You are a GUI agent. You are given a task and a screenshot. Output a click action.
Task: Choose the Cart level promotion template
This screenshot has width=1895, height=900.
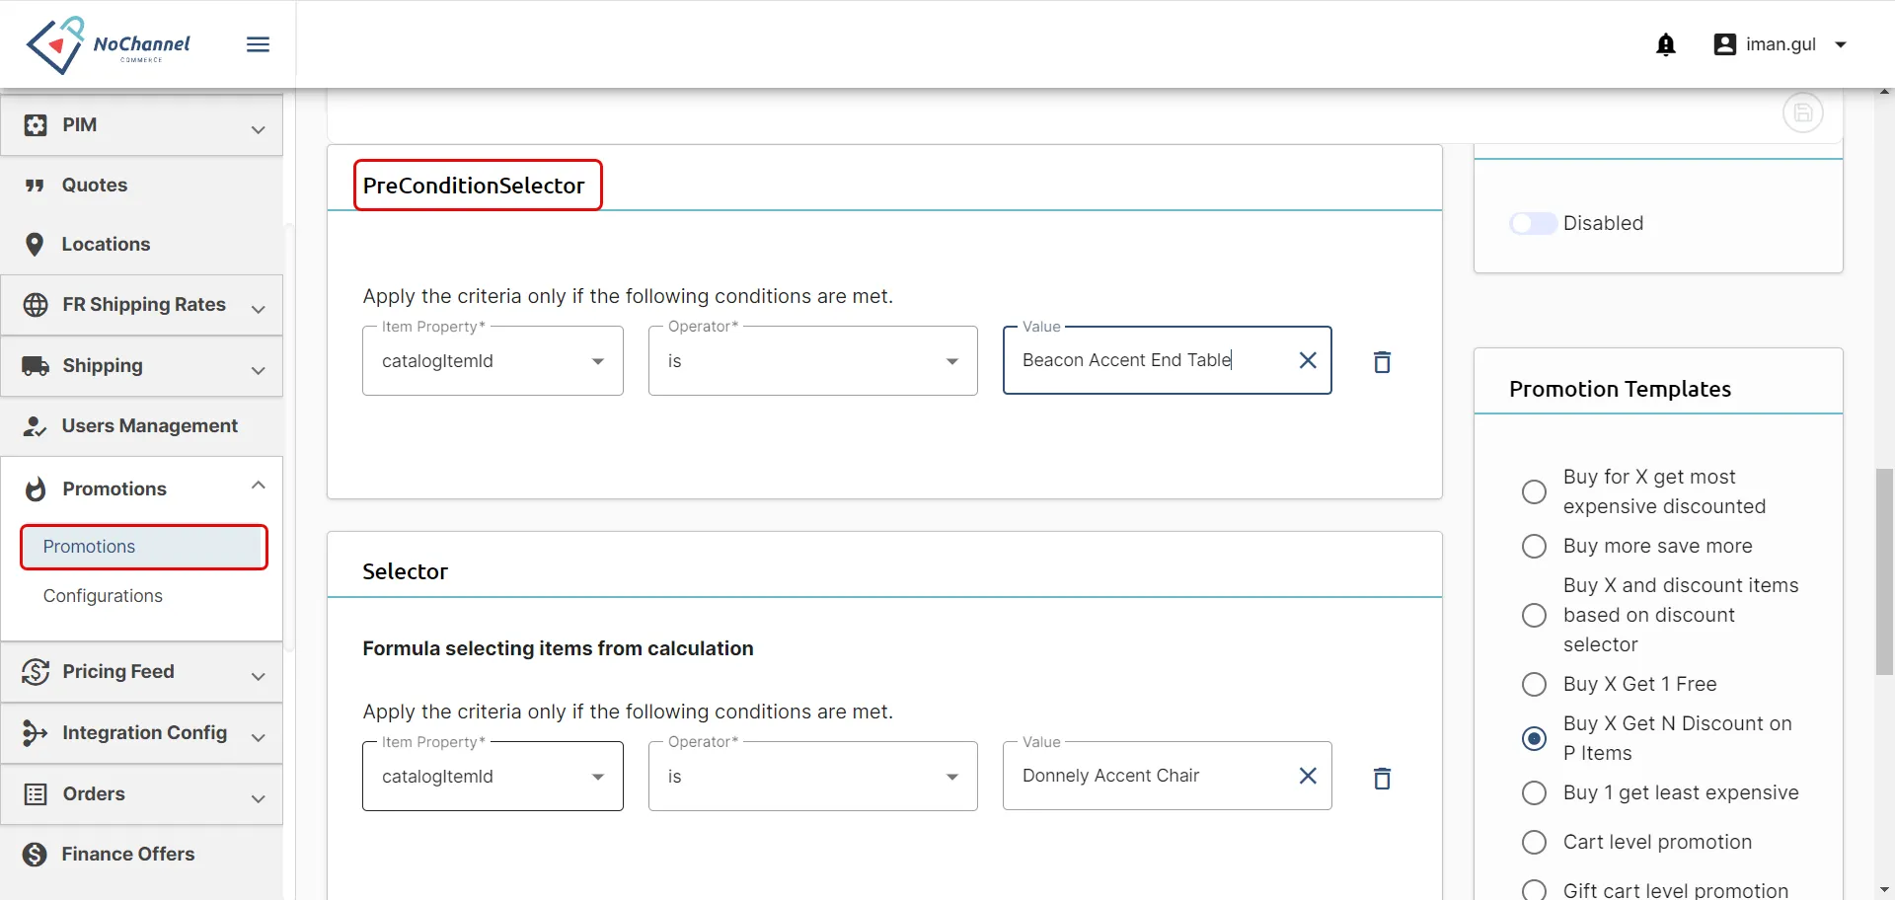click(x=1535, y=842)
